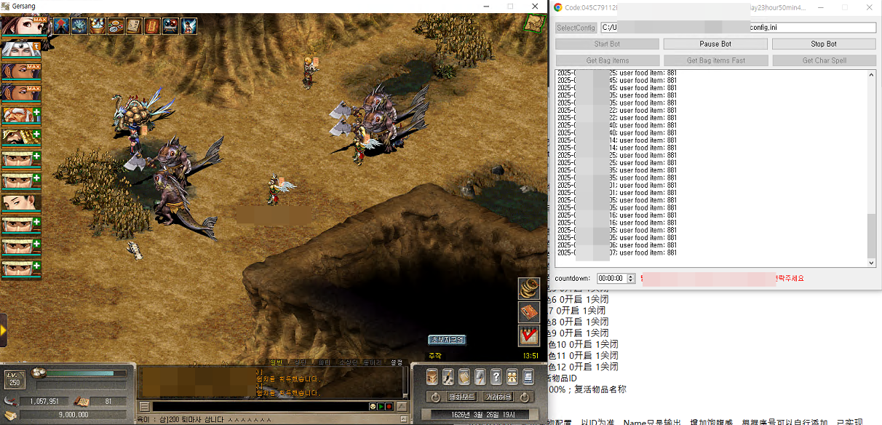882x425 pixels.
Task: Click the SelectConfig button in bot window
Action: (576, 28)
